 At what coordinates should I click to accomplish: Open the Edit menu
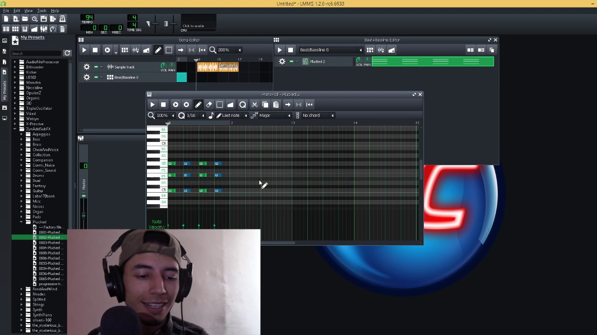click(17, 10)
